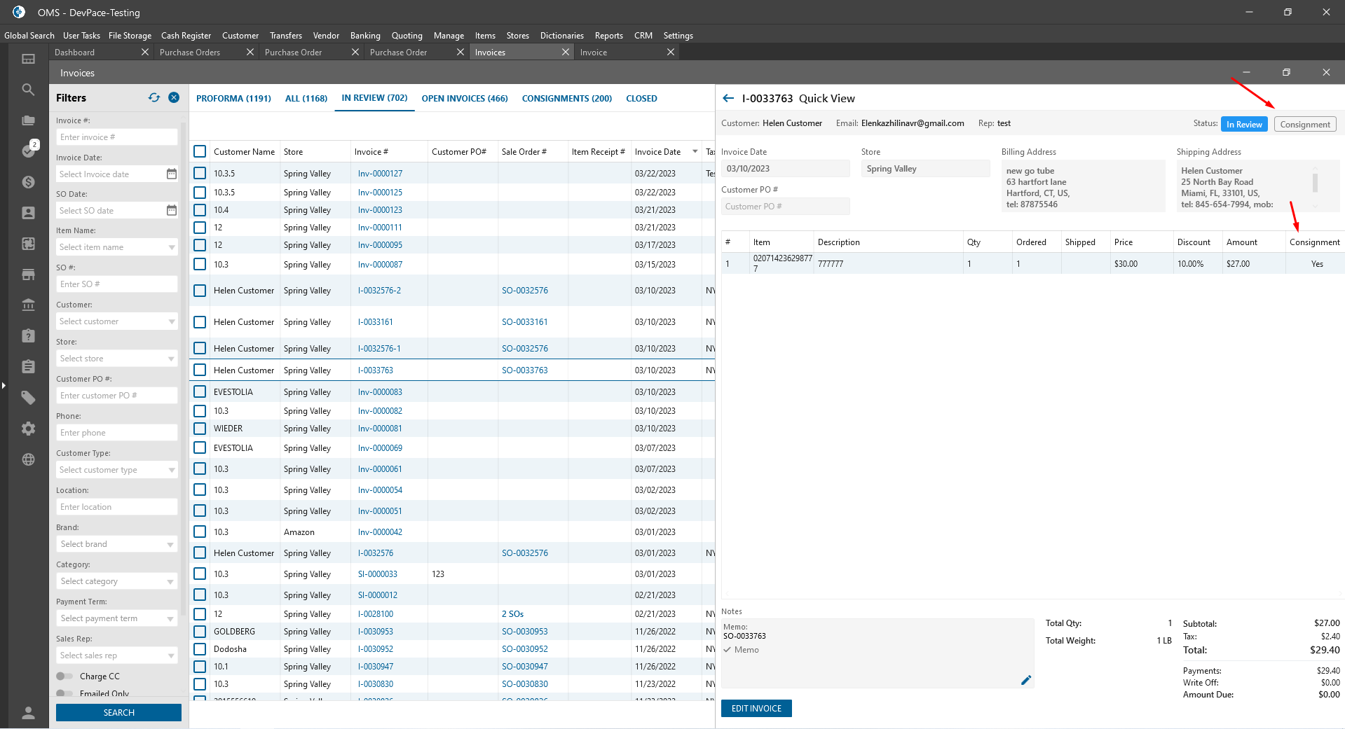Switch to the OPEN INVOICES (466) tab
Image resolution: width=1345 pixels, height=729 pixels.
(x=464, y=99)
